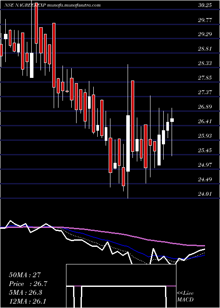Select the 27.37 price axis label
Viewport: 220px width, 308px height.
point(205,92)
